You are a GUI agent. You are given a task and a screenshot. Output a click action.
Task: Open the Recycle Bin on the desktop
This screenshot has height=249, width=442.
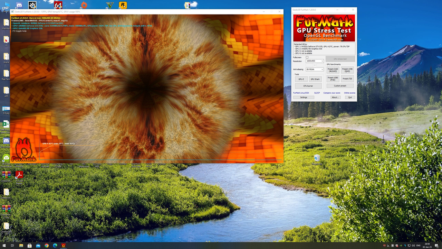coord(317,159)
